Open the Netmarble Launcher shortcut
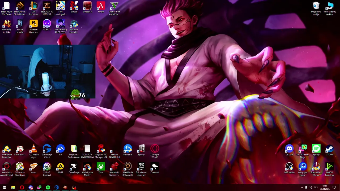The image size is (340, 191). 7,151
